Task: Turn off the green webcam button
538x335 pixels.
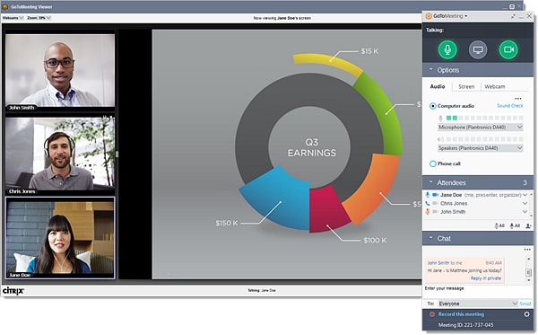Action: 508,49
